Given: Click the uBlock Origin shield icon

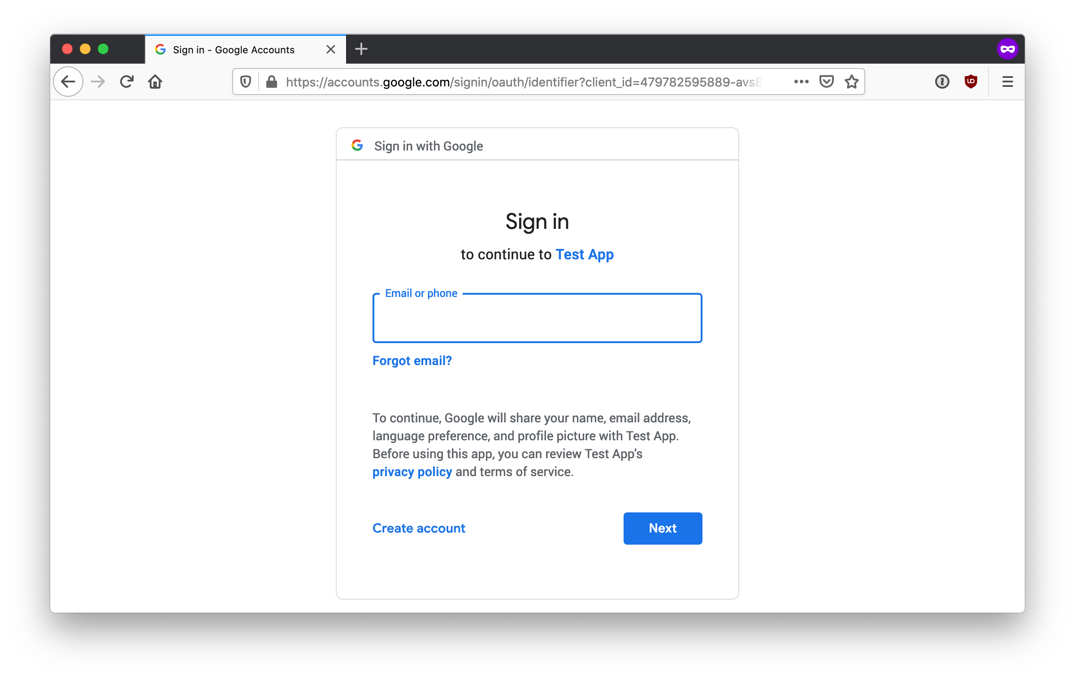Looking at the screenshot, I should click(x=971, y=82).
